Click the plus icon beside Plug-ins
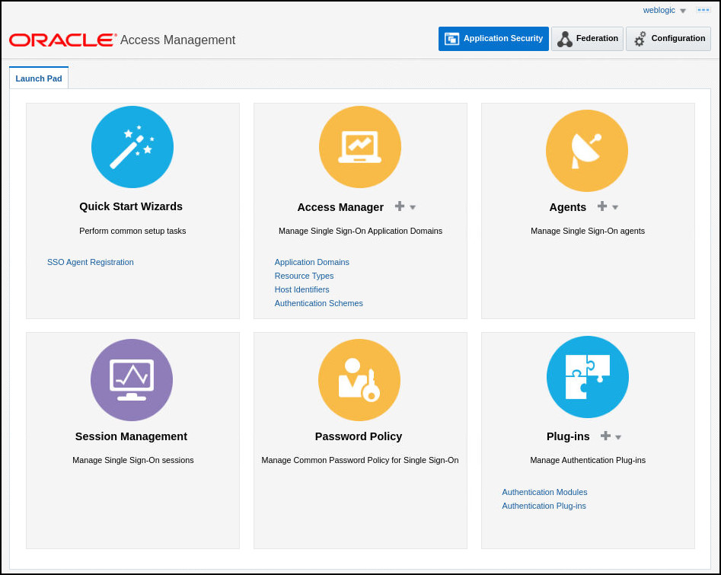Screen dimensions: 721x575 point(605,435)
